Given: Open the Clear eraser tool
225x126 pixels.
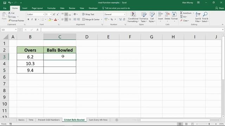Looking at the screenshot, I should 185,21.
